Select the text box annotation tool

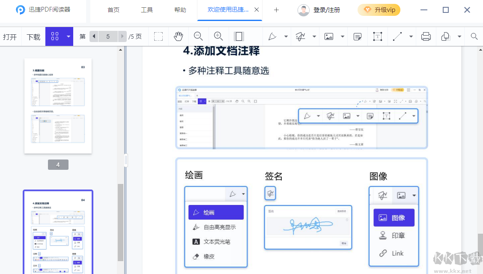[377, 36]
